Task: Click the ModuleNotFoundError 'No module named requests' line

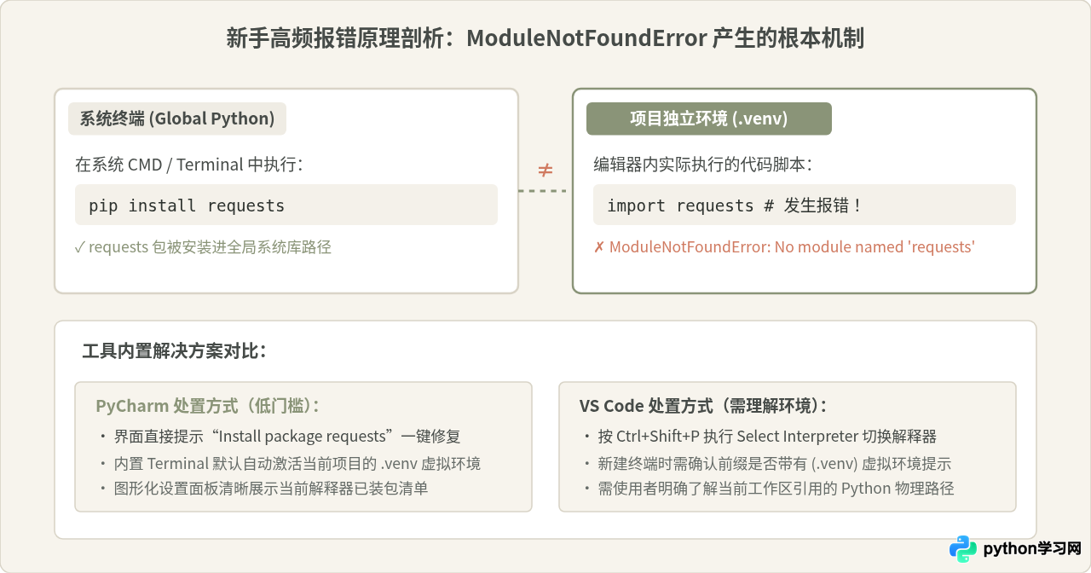Action: (x=784, y=247)
